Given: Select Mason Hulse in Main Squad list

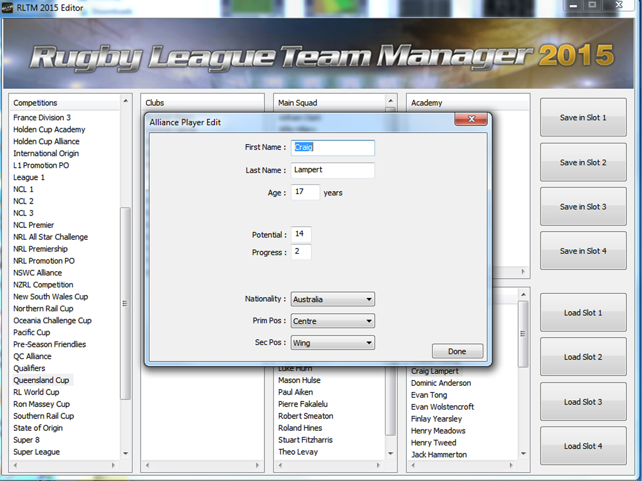Looking at the screenshot, I should (x=300, y=380).
